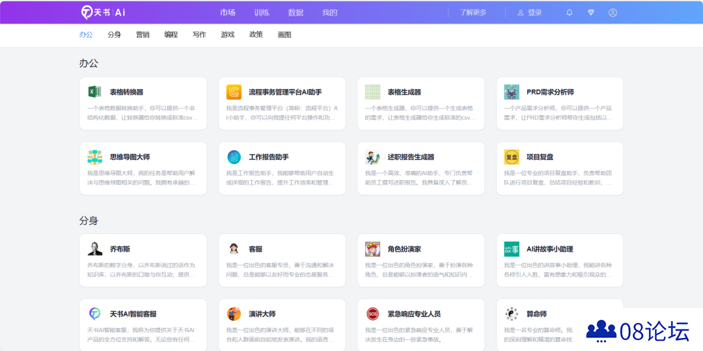Open the 乔布斯 card title
Screen dimensions: 703x351
pyautogui.click(x=120, y=250)
